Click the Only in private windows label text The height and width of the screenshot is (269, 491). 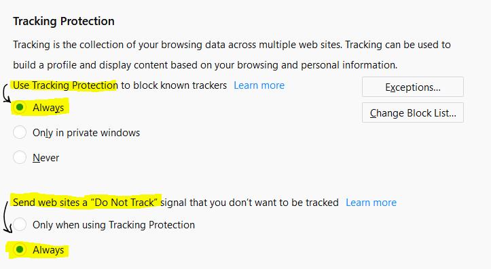86,133
